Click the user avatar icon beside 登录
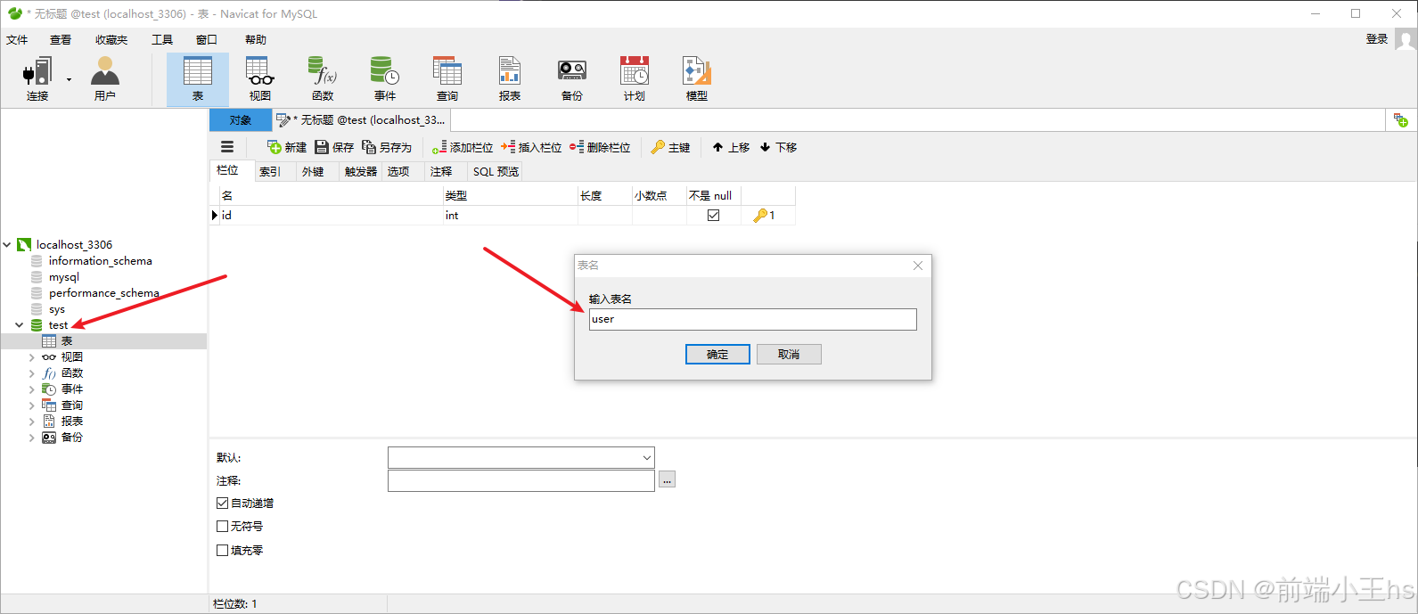Screen dimensions: 1418x614 pos(1406,40)
